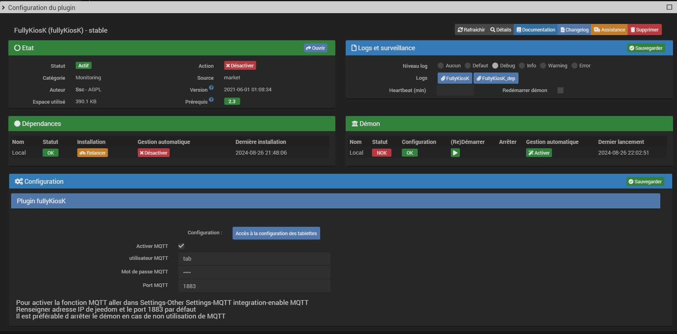Click the Plugin fullyKiosK header
677x334 pixels.
336,201
